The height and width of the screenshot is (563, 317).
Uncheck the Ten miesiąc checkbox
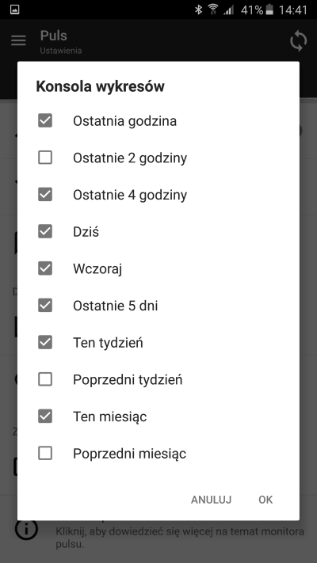tap(45, 417)
